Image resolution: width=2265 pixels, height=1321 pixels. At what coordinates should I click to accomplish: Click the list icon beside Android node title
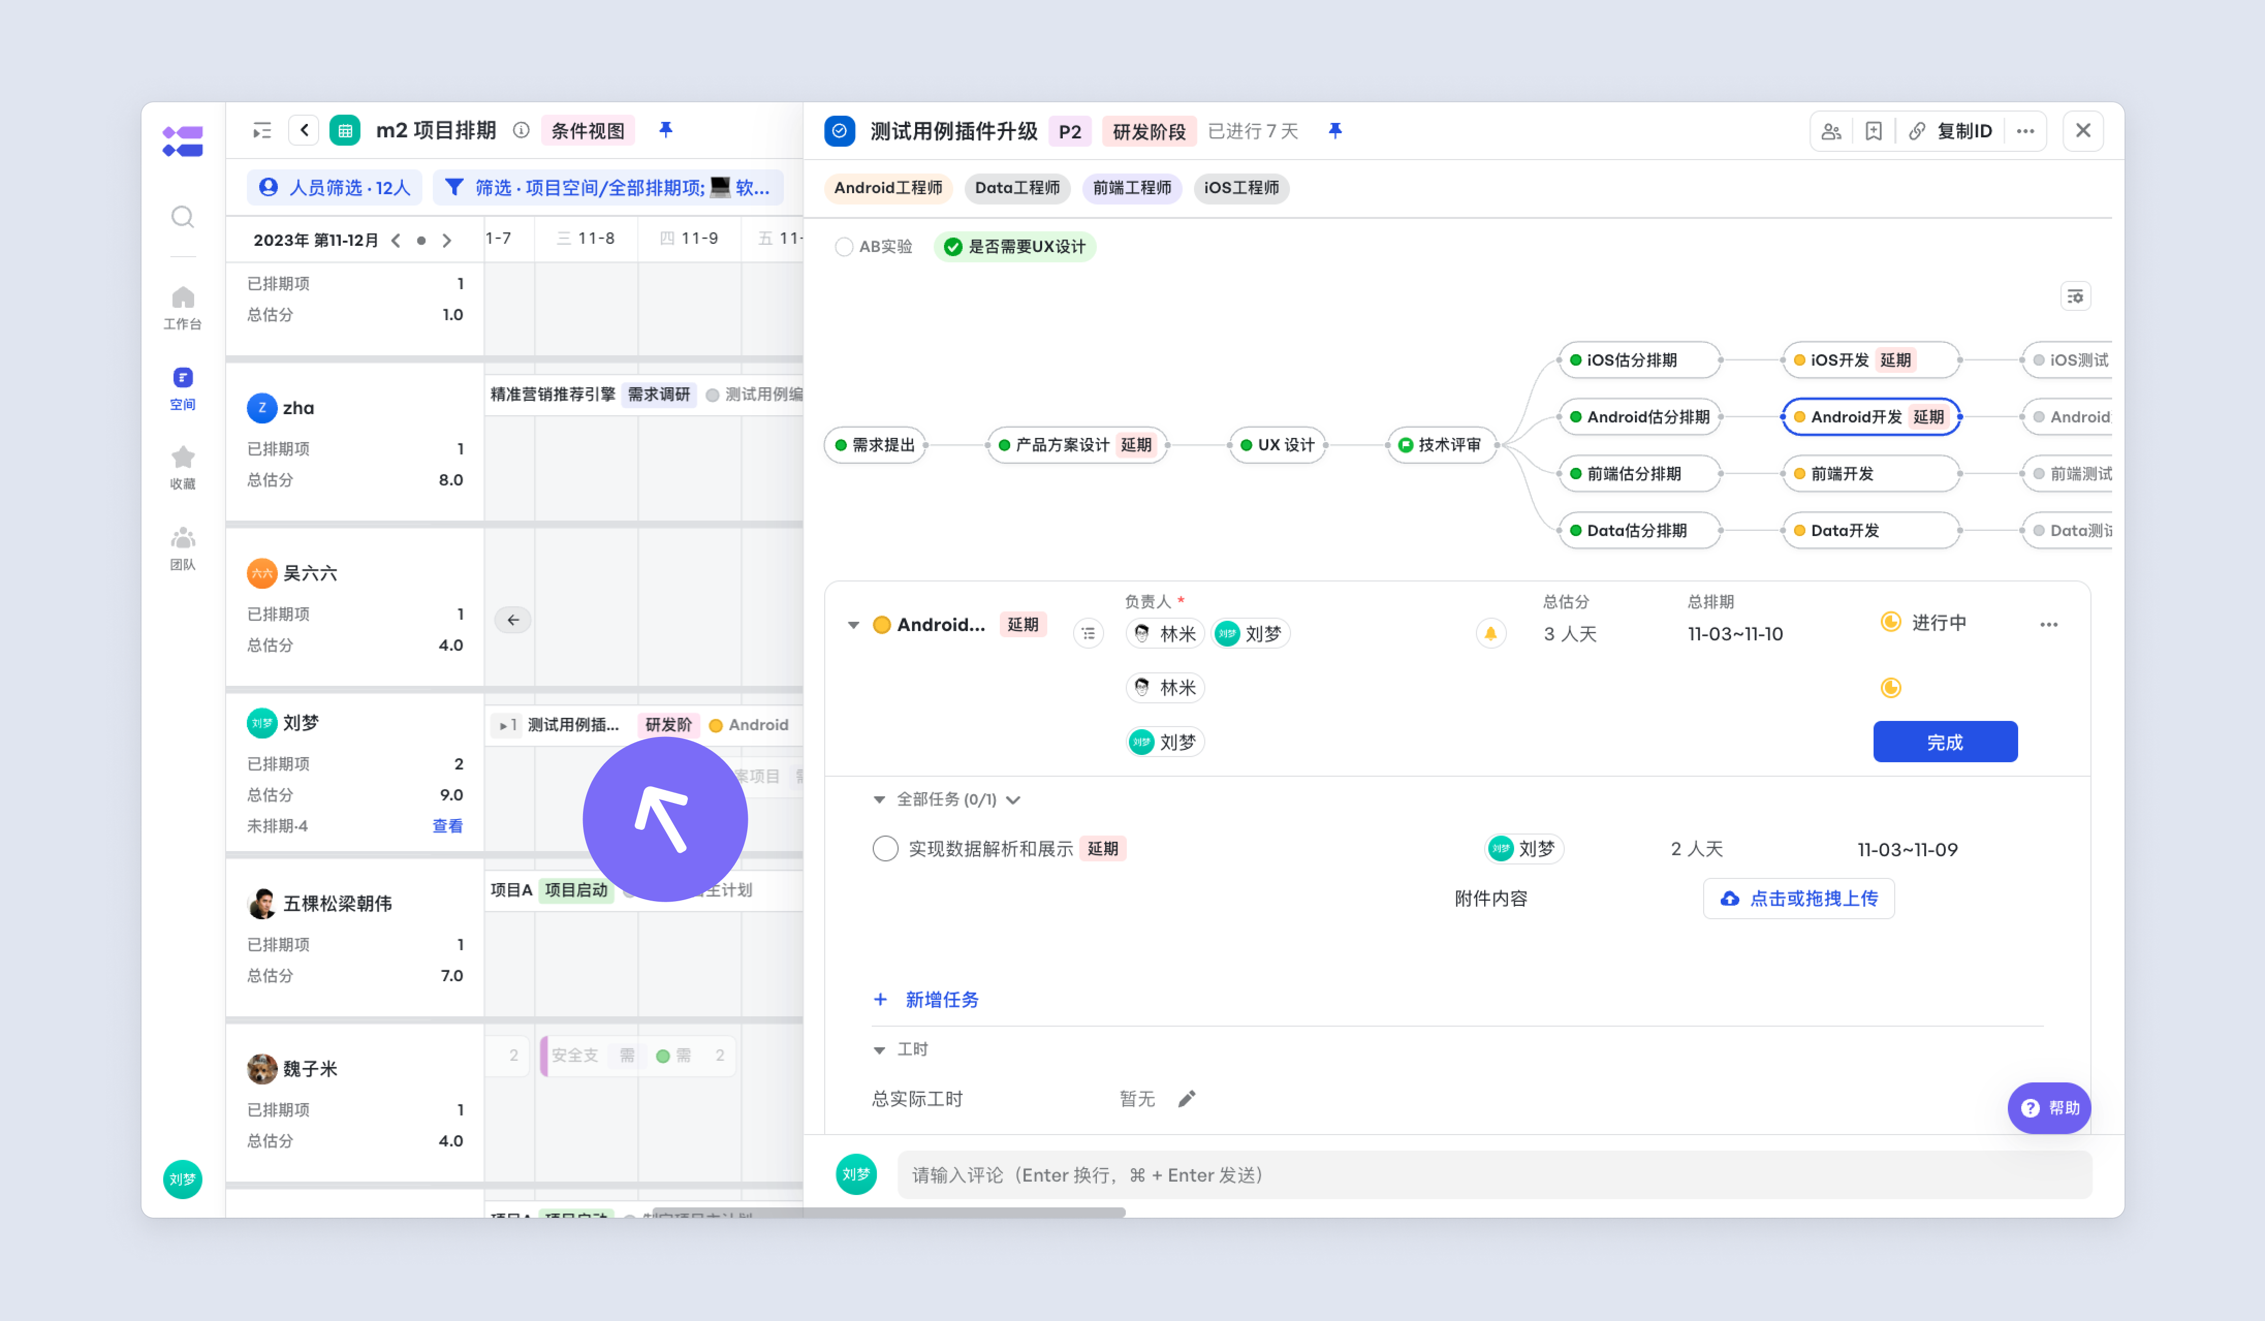click(1089, 634)
